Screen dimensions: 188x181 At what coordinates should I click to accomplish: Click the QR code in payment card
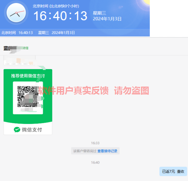pyautogui.click(x=28, y=97)
